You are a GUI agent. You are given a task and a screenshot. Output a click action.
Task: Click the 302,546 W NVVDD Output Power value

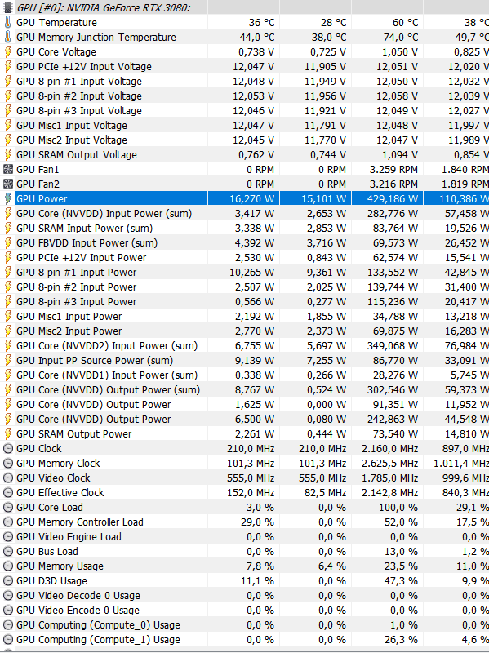point(393,390)
